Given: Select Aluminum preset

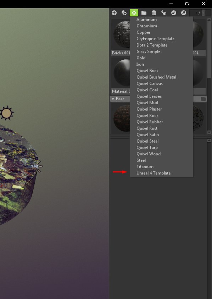Looking at the screenshot, I should 147,20.
